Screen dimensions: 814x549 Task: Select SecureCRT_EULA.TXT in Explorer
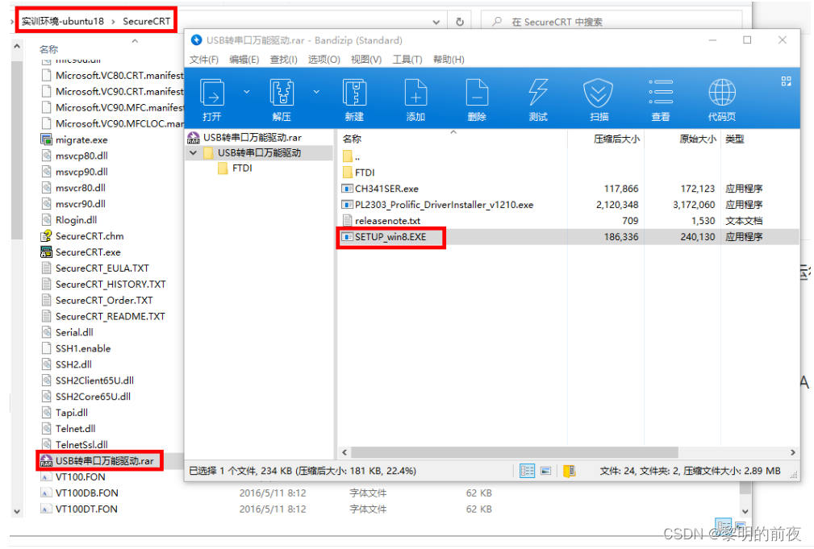(x=95, y=268)
